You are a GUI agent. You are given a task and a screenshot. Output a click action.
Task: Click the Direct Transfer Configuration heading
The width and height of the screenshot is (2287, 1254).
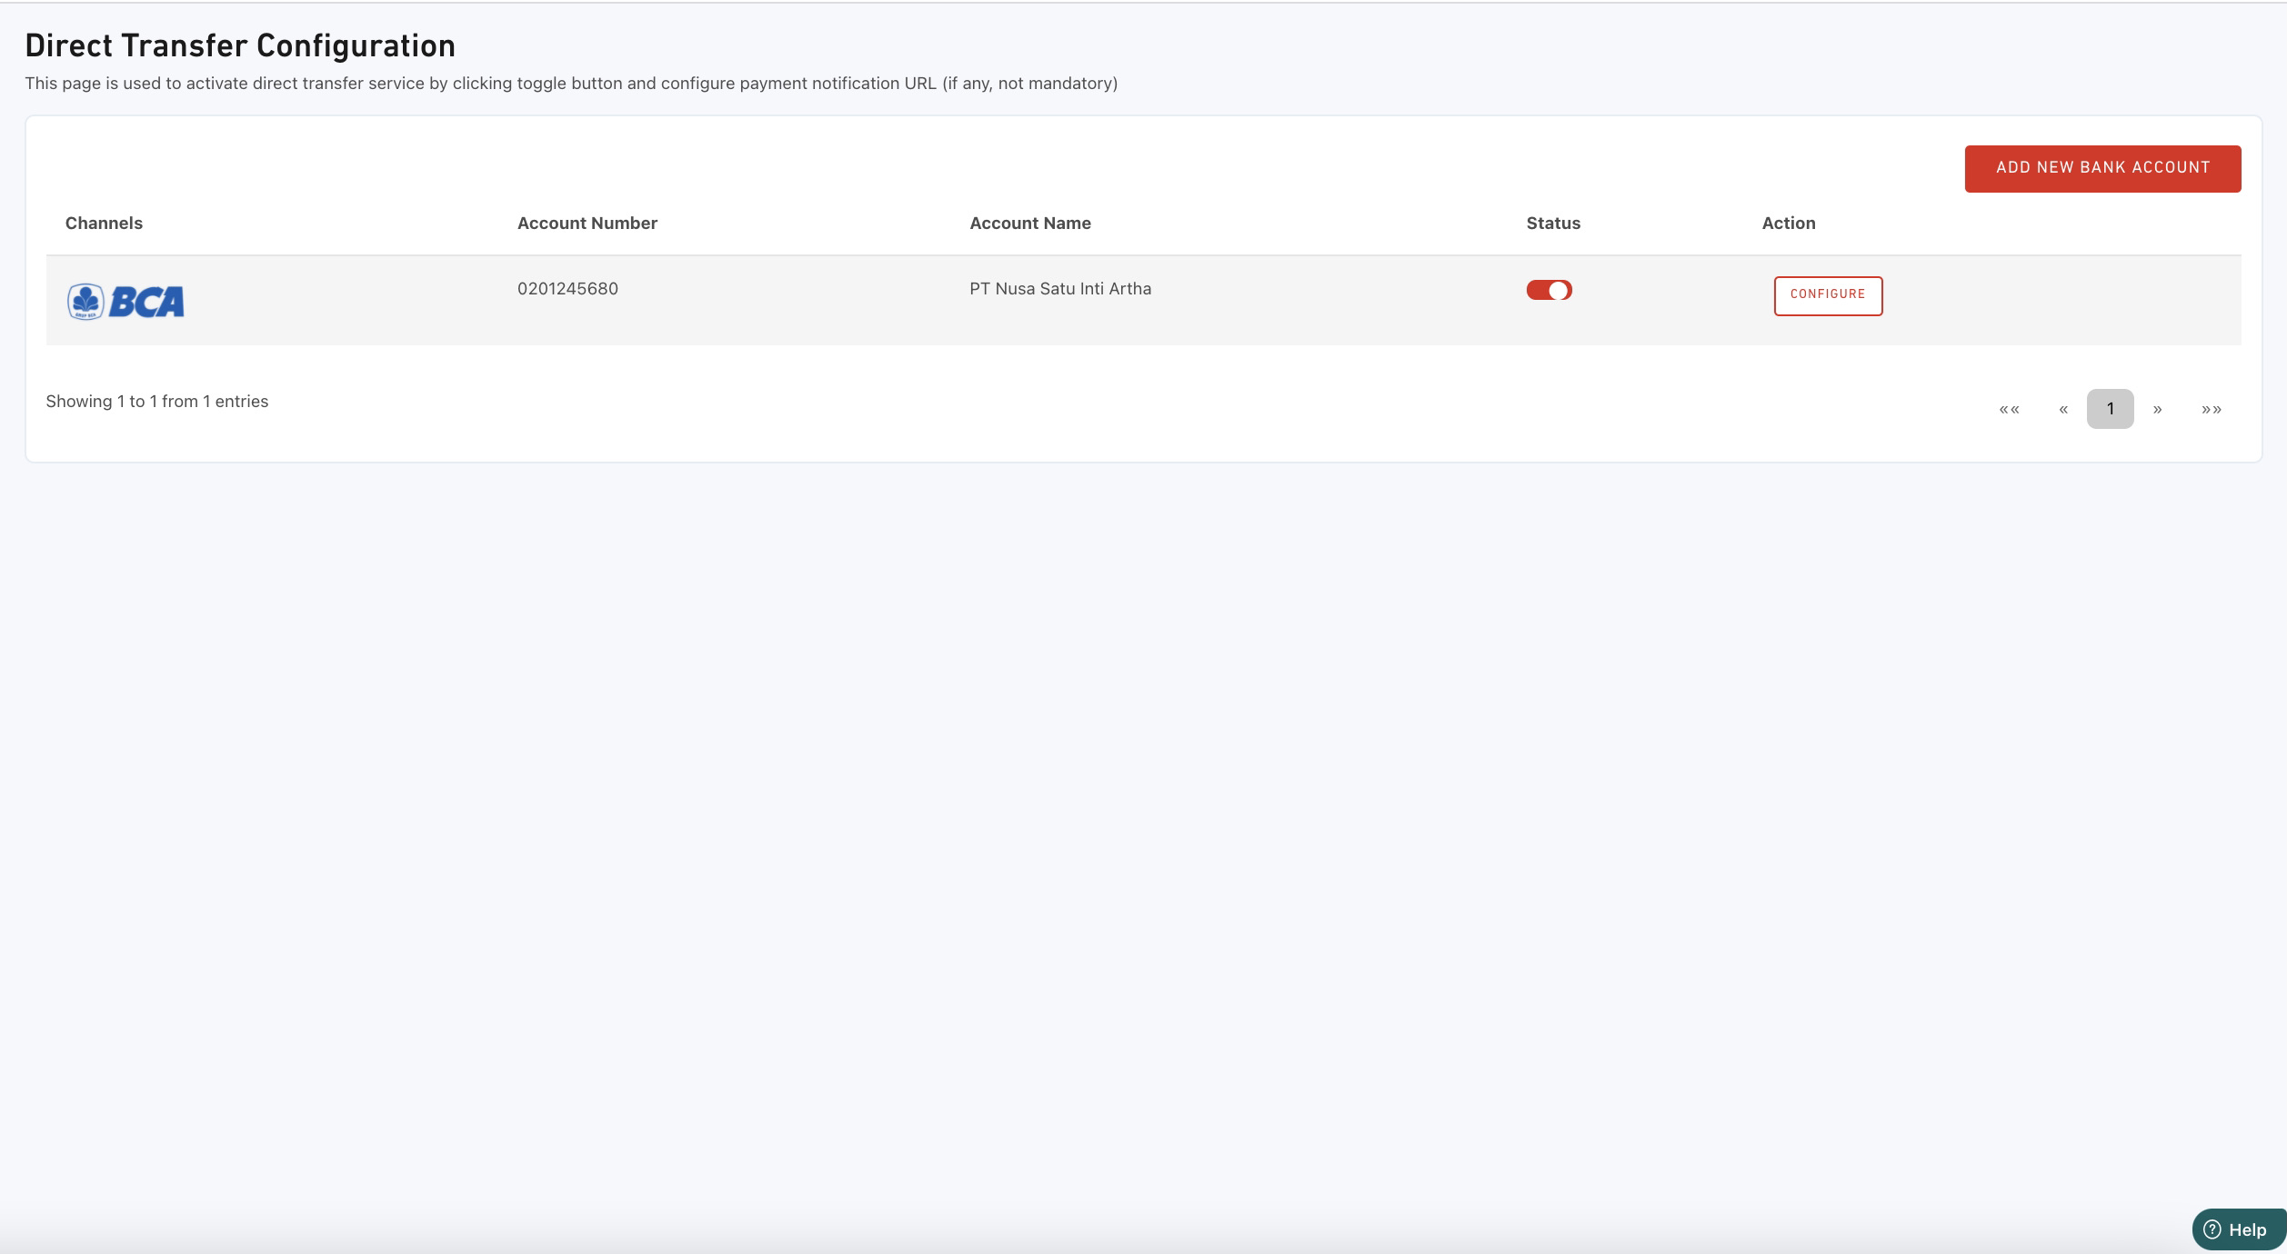(240, 46)
